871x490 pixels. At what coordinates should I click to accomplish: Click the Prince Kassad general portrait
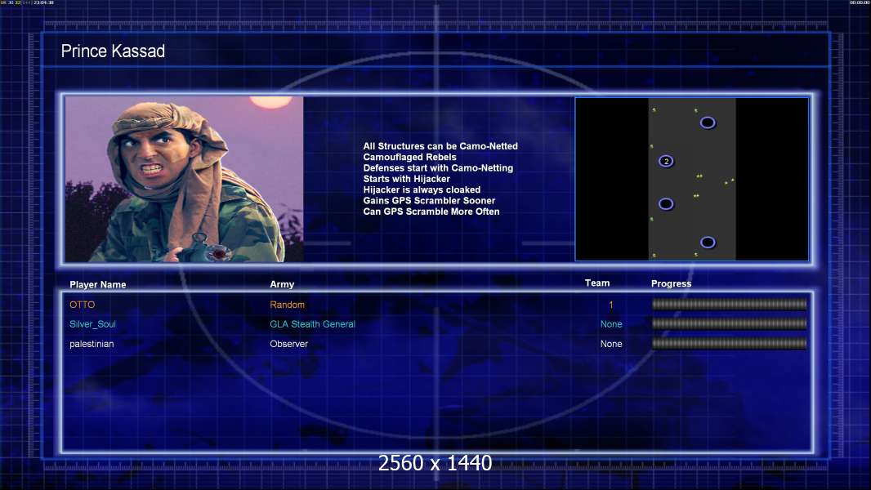185,179
